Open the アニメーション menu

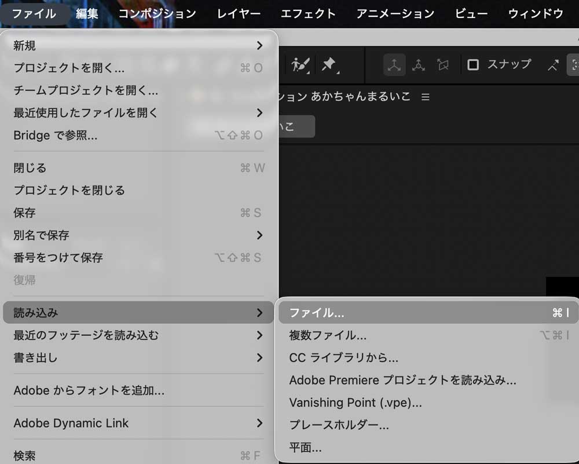(x=395, y=13)
